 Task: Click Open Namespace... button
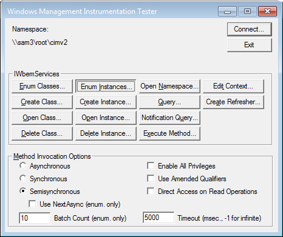tap(169, 86)
